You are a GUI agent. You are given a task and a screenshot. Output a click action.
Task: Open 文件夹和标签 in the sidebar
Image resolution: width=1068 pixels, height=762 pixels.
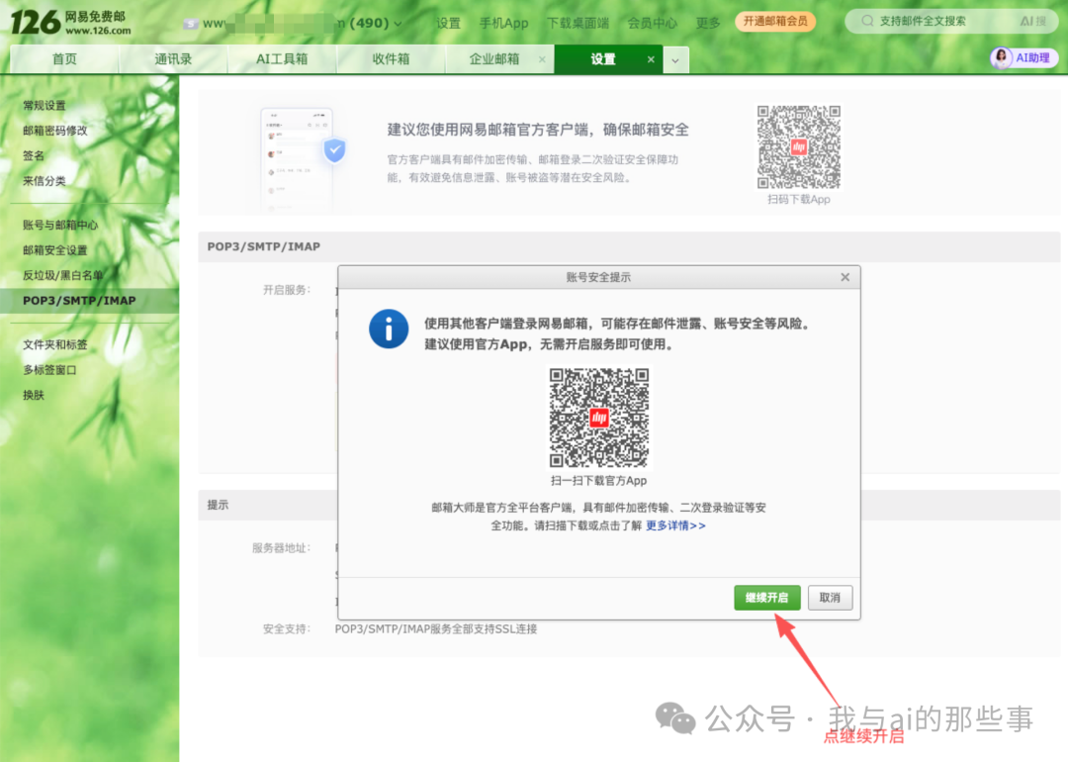click(55, 344)
